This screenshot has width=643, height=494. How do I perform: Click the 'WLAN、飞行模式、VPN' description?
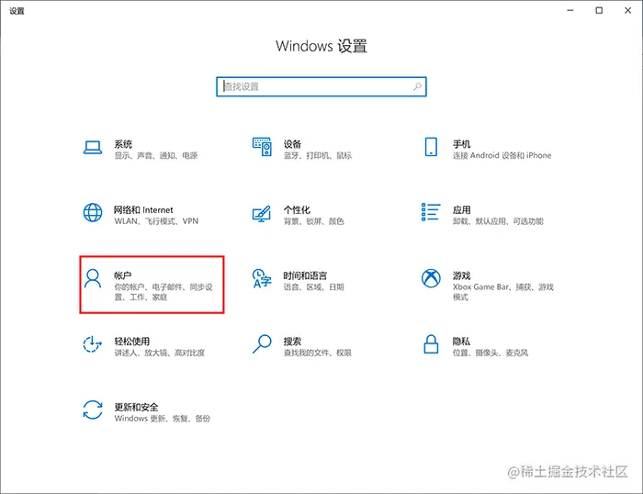tap(156, 221)
